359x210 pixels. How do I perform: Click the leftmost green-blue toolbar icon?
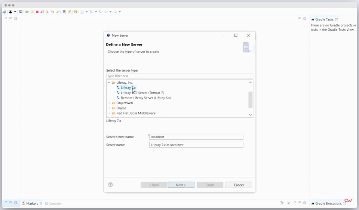coord(4,12)
